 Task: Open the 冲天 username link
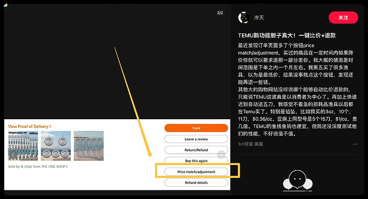tap(259, 17)
